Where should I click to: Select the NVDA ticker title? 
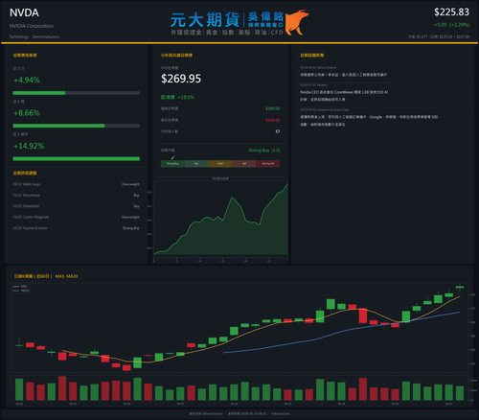pos(24,12)
